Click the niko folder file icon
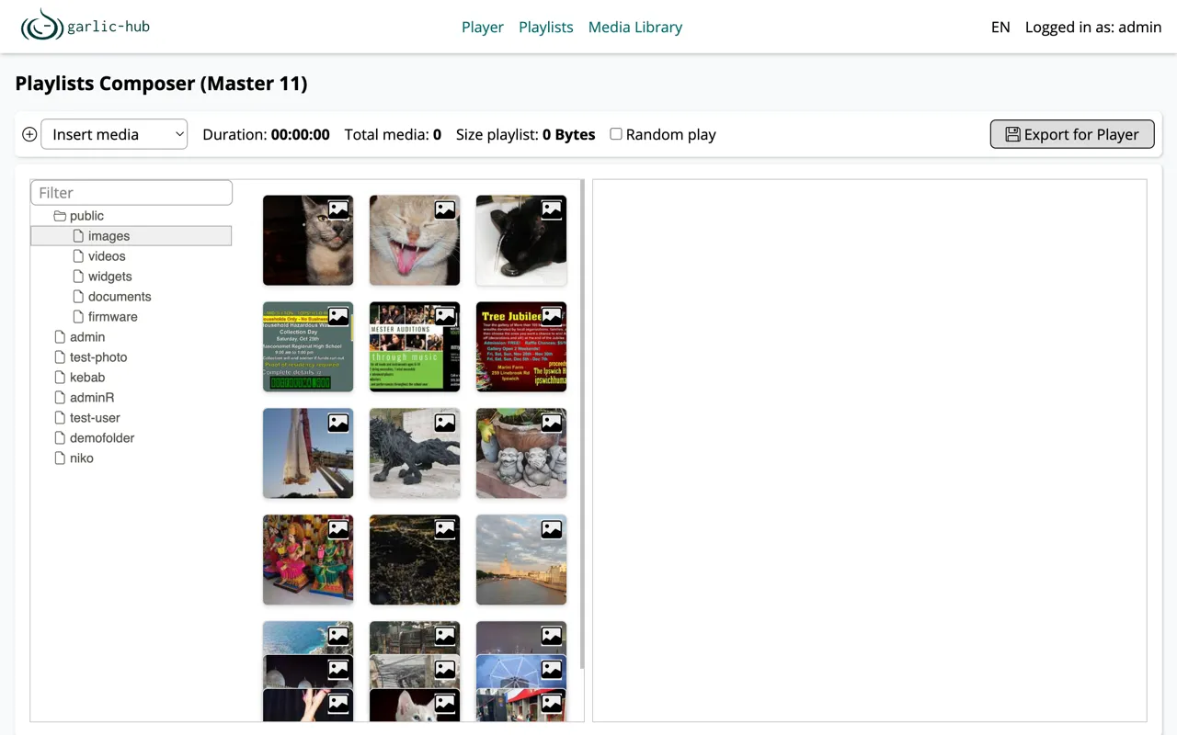Viewport: 1177px width, 735px height. click(x=60, y=458)
